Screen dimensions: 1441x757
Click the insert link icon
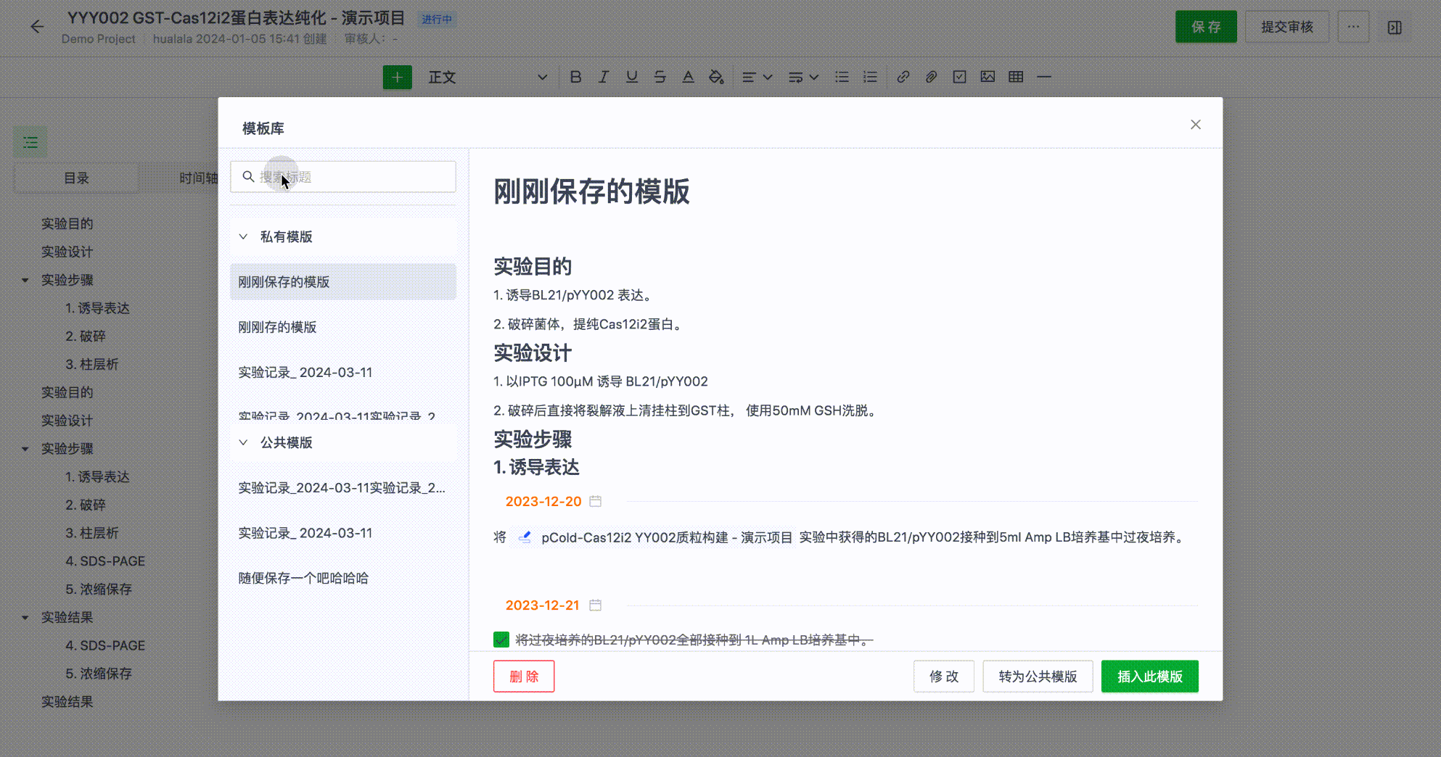[x=903, y=77]
